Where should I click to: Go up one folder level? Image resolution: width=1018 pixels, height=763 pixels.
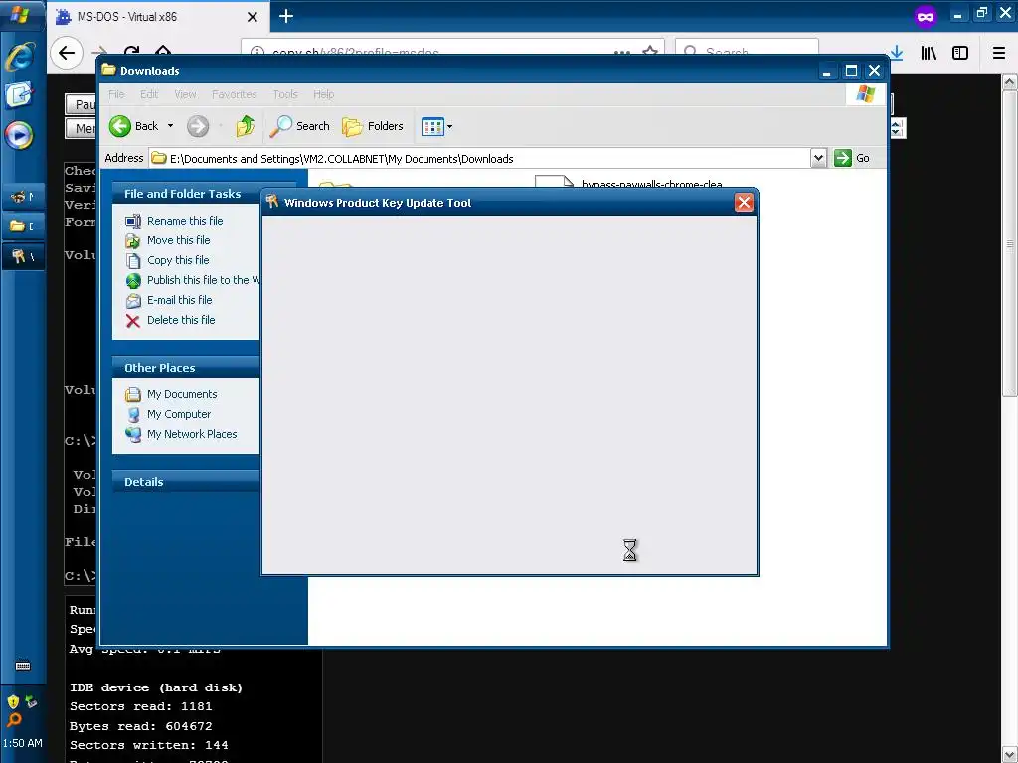pos(245,126)
